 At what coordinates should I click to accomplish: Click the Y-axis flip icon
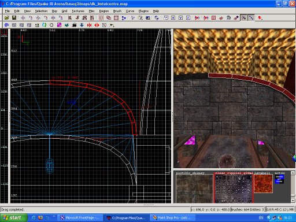[38, 18]
